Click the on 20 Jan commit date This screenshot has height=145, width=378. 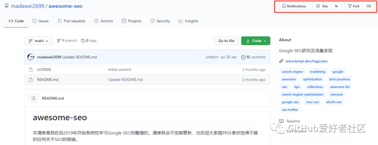coord(229,57)
